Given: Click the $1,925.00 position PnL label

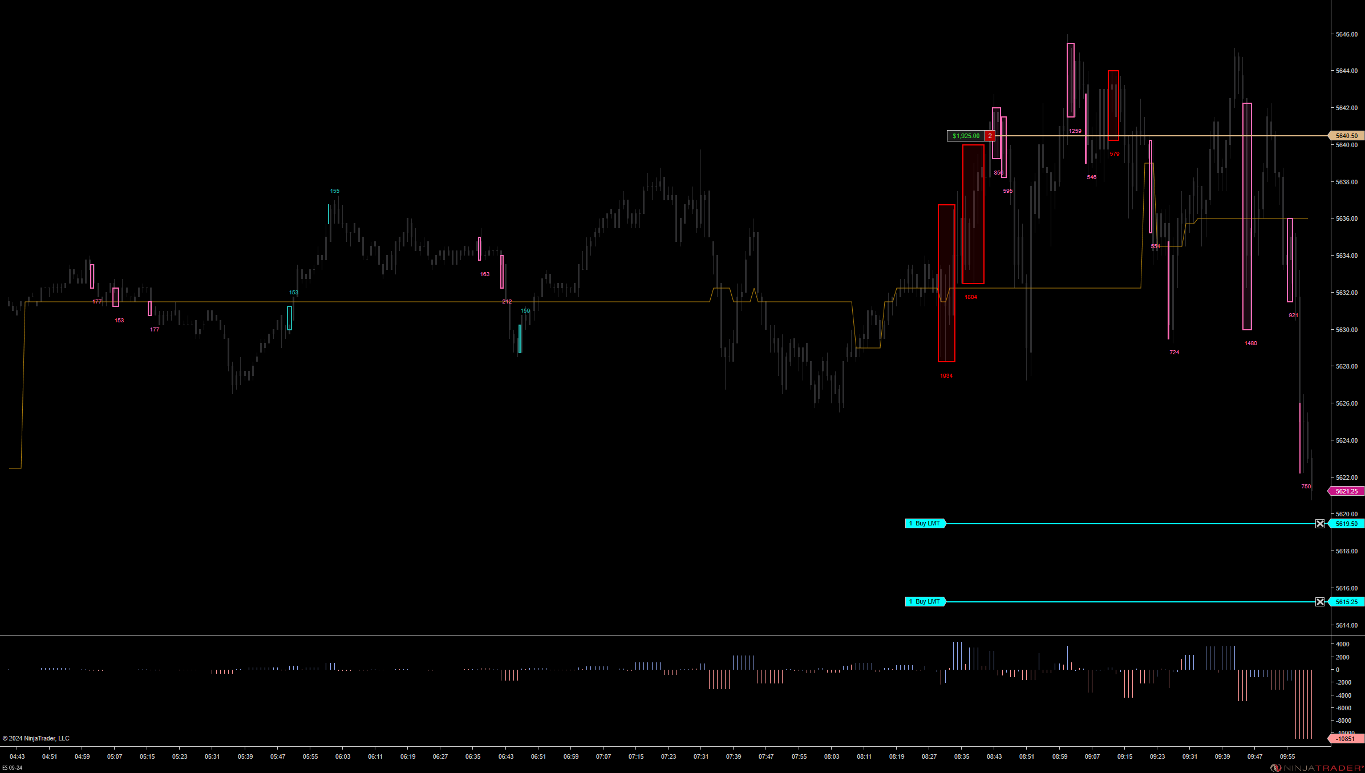Looking at the screenshot, I should click(966, 136).
